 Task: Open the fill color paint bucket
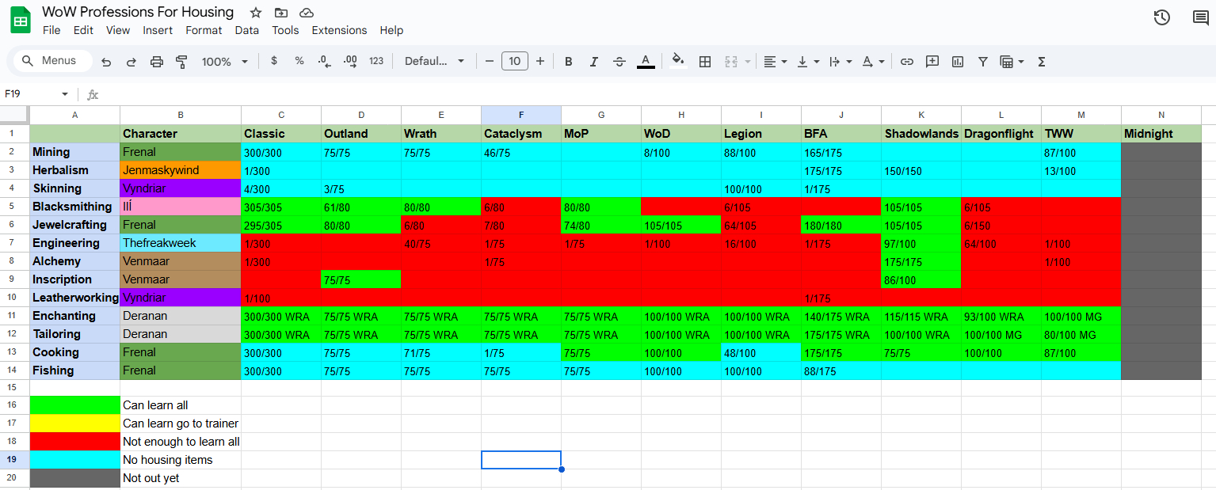click(677, 61)
